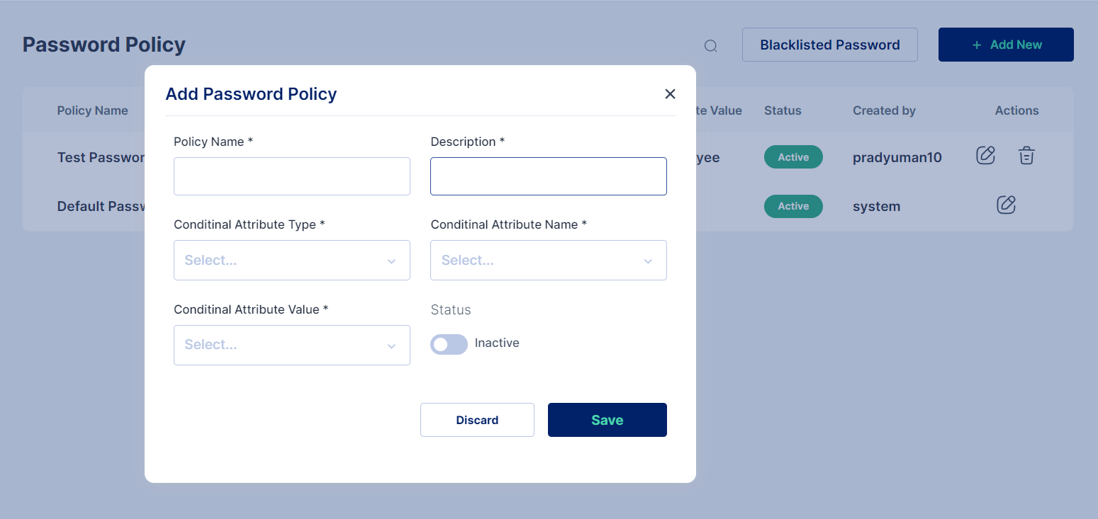1098x519 pixels.
Task: Open Conditinal Attribute Type dropdown
Action: pos(291,261)
